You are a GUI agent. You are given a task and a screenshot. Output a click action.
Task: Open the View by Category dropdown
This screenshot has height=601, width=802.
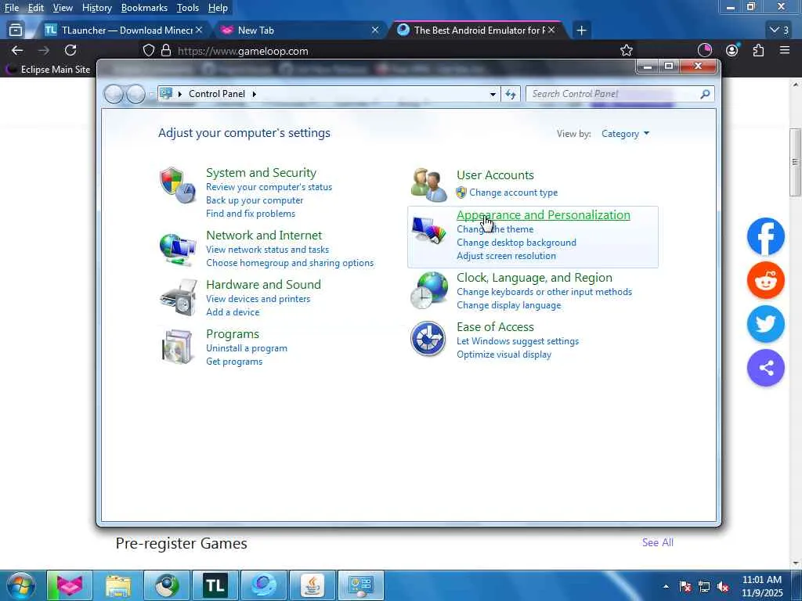coord(625,134)
